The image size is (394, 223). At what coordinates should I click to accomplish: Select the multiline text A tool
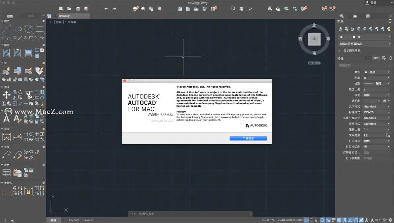(6, 119)
